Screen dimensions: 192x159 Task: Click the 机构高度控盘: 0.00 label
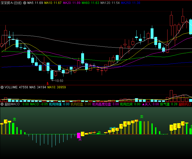[x=106, y=104]
